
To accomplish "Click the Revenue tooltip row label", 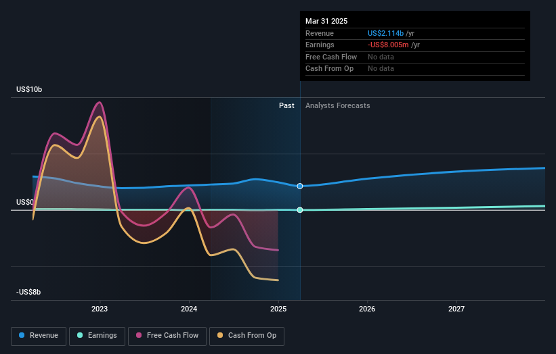I will (x=320, y=33).
